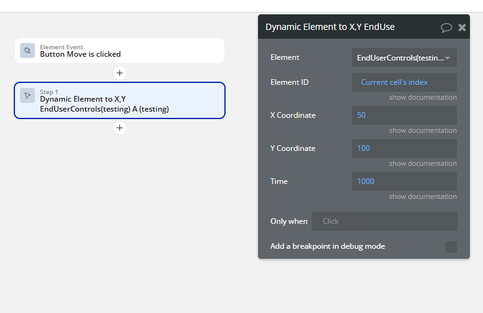Show documentation for Element ID
This screenshot has height=313, width=483.
pos(423,97)
